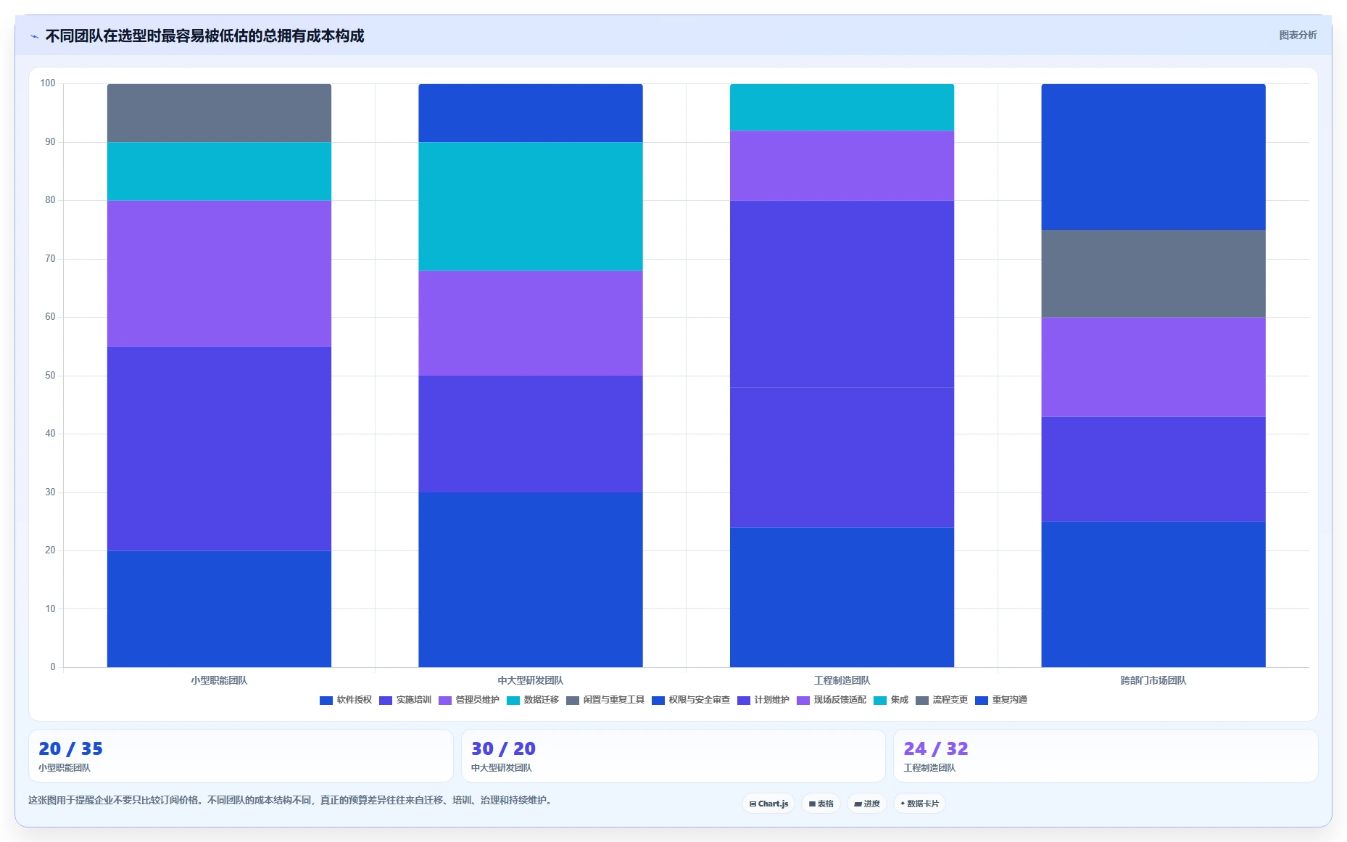Hide the 现场反馈适配 series via legend
Image resolution: width=1347 pixels, height=842 pixels.
[832, 700]
